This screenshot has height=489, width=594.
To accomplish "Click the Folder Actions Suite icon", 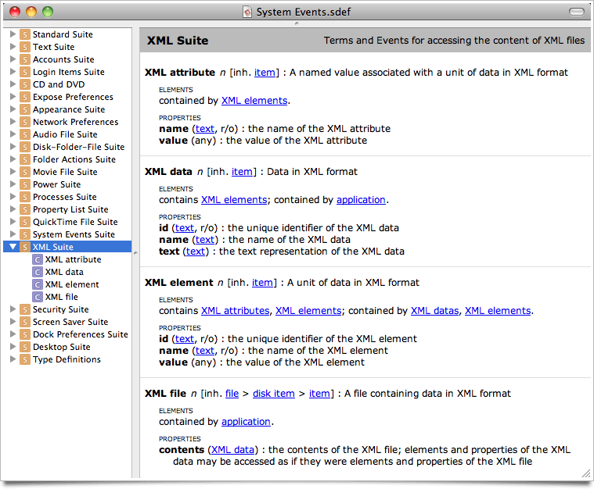I will coord(24,159).
